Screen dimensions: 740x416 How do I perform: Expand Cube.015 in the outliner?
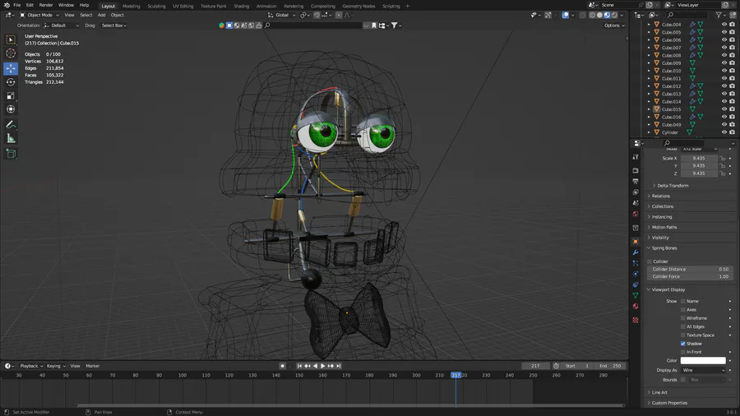click(649, 109)
